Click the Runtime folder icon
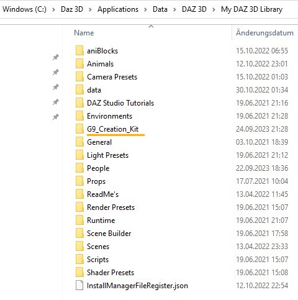Image resolution: width=298 pixels, height=300 pixels. pyautogui.click(x=79, y=220)
